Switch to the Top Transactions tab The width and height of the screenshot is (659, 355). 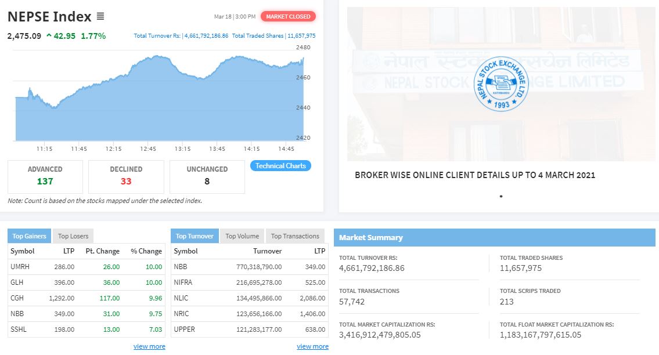[295, 236]
